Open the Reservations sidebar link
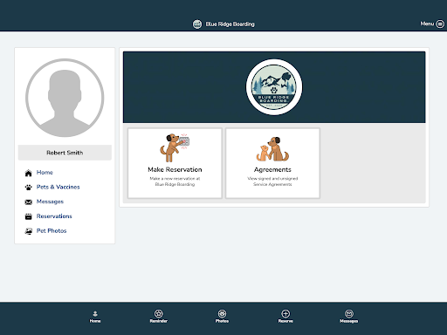447x335 pixels. click(54, 216)
